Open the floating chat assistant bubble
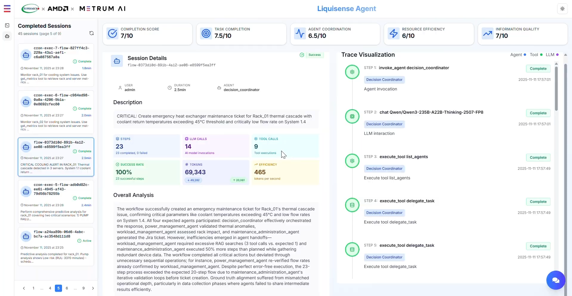 click(x=556, y=280)
